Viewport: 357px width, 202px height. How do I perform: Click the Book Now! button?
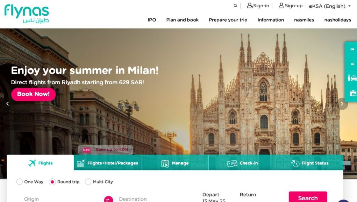pos(33,94)
